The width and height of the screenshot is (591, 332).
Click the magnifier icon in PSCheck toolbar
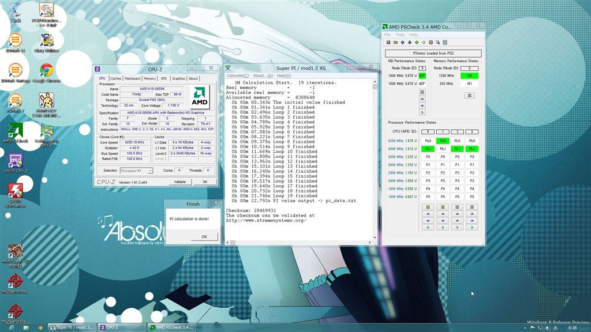click(437, 42)
